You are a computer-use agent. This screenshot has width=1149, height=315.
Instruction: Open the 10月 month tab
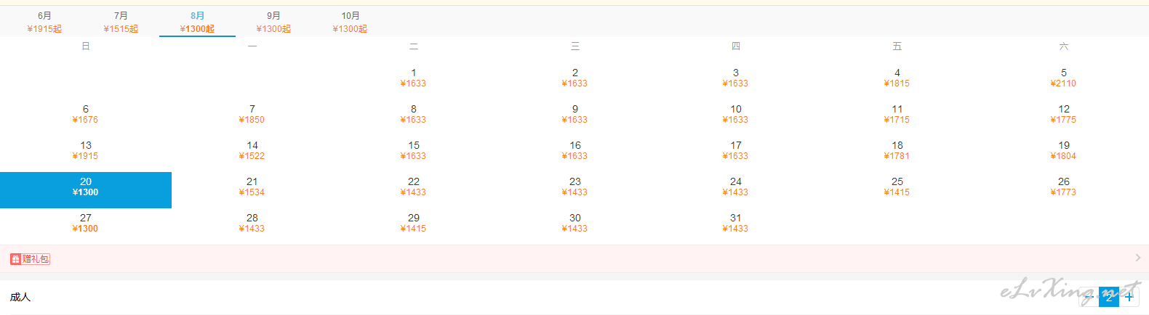pos(350,22)
